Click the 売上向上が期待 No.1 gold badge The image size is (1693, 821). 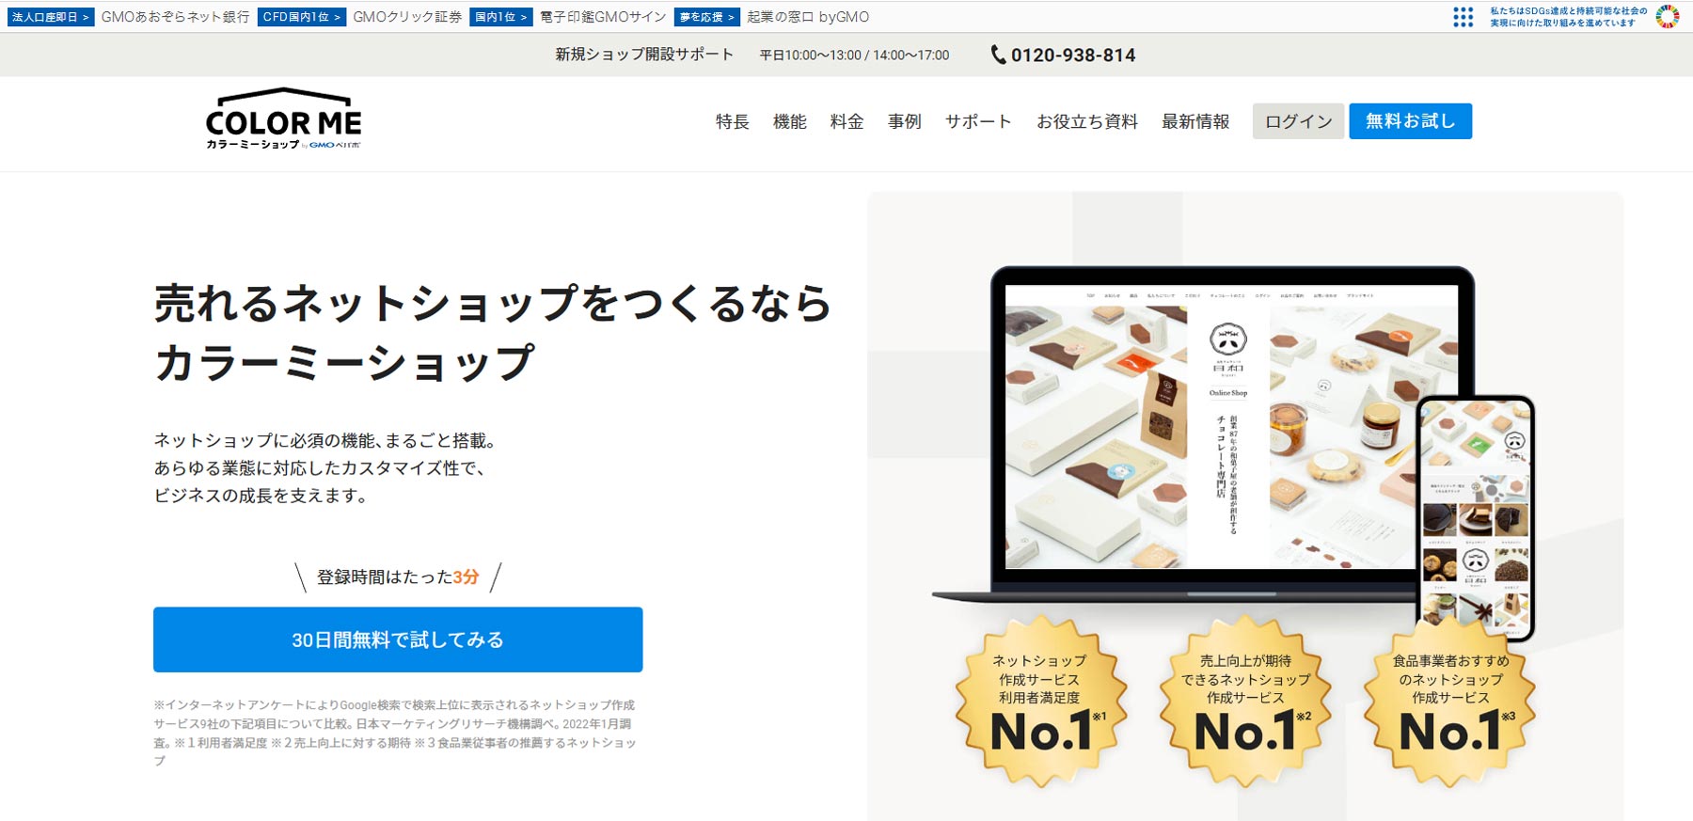[x=1245, y=701]
